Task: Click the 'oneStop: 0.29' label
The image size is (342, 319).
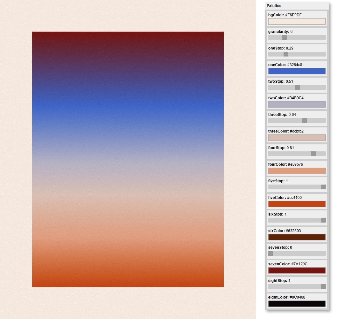Action: pos(281,48)
